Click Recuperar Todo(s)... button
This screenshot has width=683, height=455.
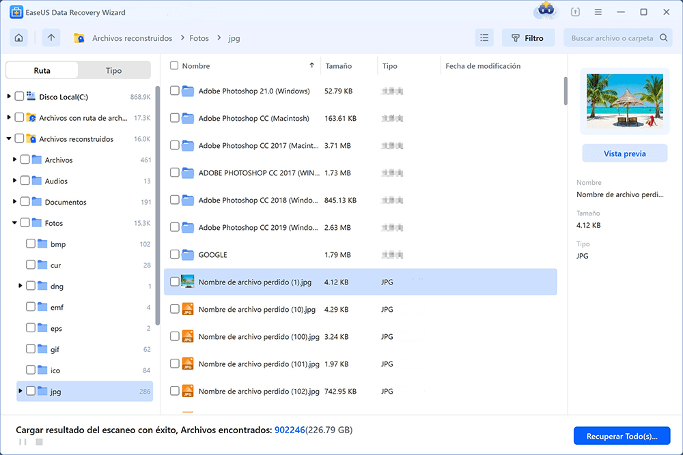click(622, 436)
